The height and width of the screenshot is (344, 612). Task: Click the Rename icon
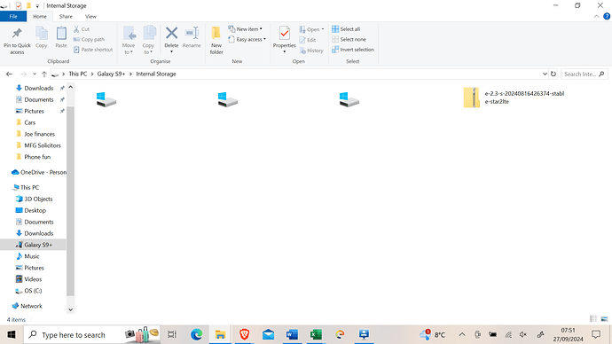coord(192,33)
